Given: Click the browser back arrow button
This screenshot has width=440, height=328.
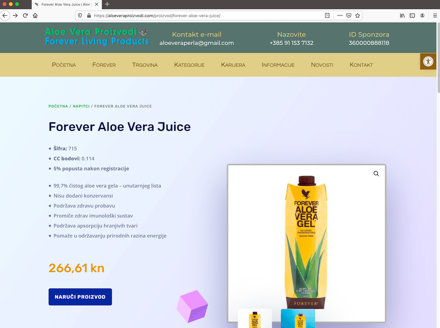Looking at the screenshot, I should pyautogui.click(x=5, y=16).
